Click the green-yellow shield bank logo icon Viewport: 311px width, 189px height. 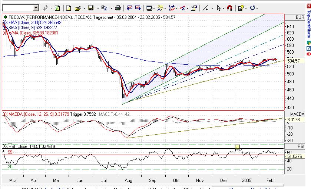pyautogui.click(x=309, y=43)
